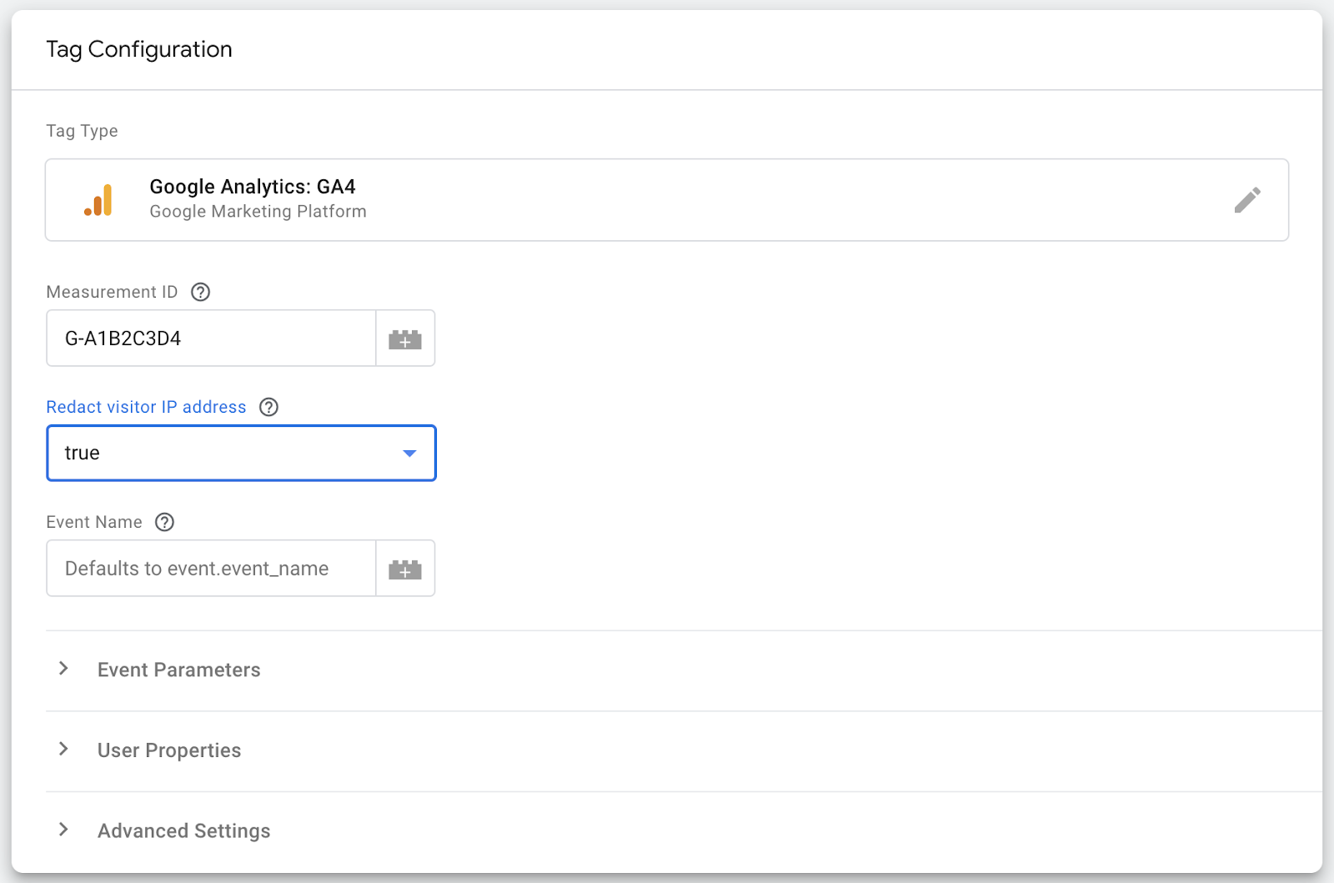Click the Tag Configuration title
Screen dimensions: 1334x883
pos(139,49)
